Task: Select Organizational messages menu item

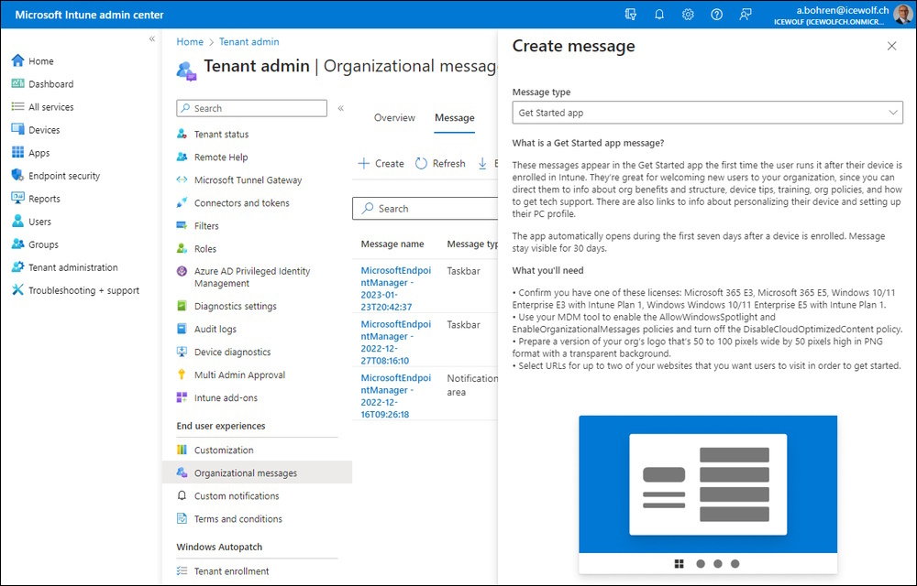Action: pos(258,472)
